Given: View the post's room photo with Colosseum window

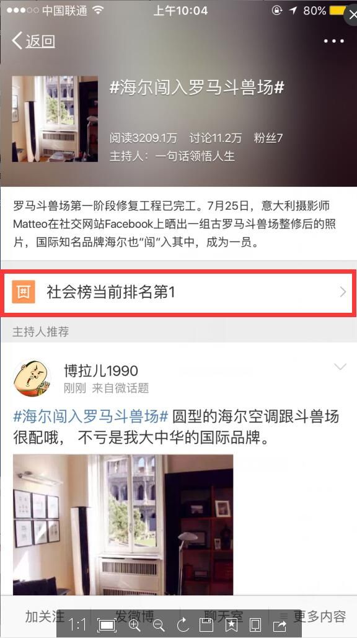Looking at the screenshot, I should coord(123,525).
